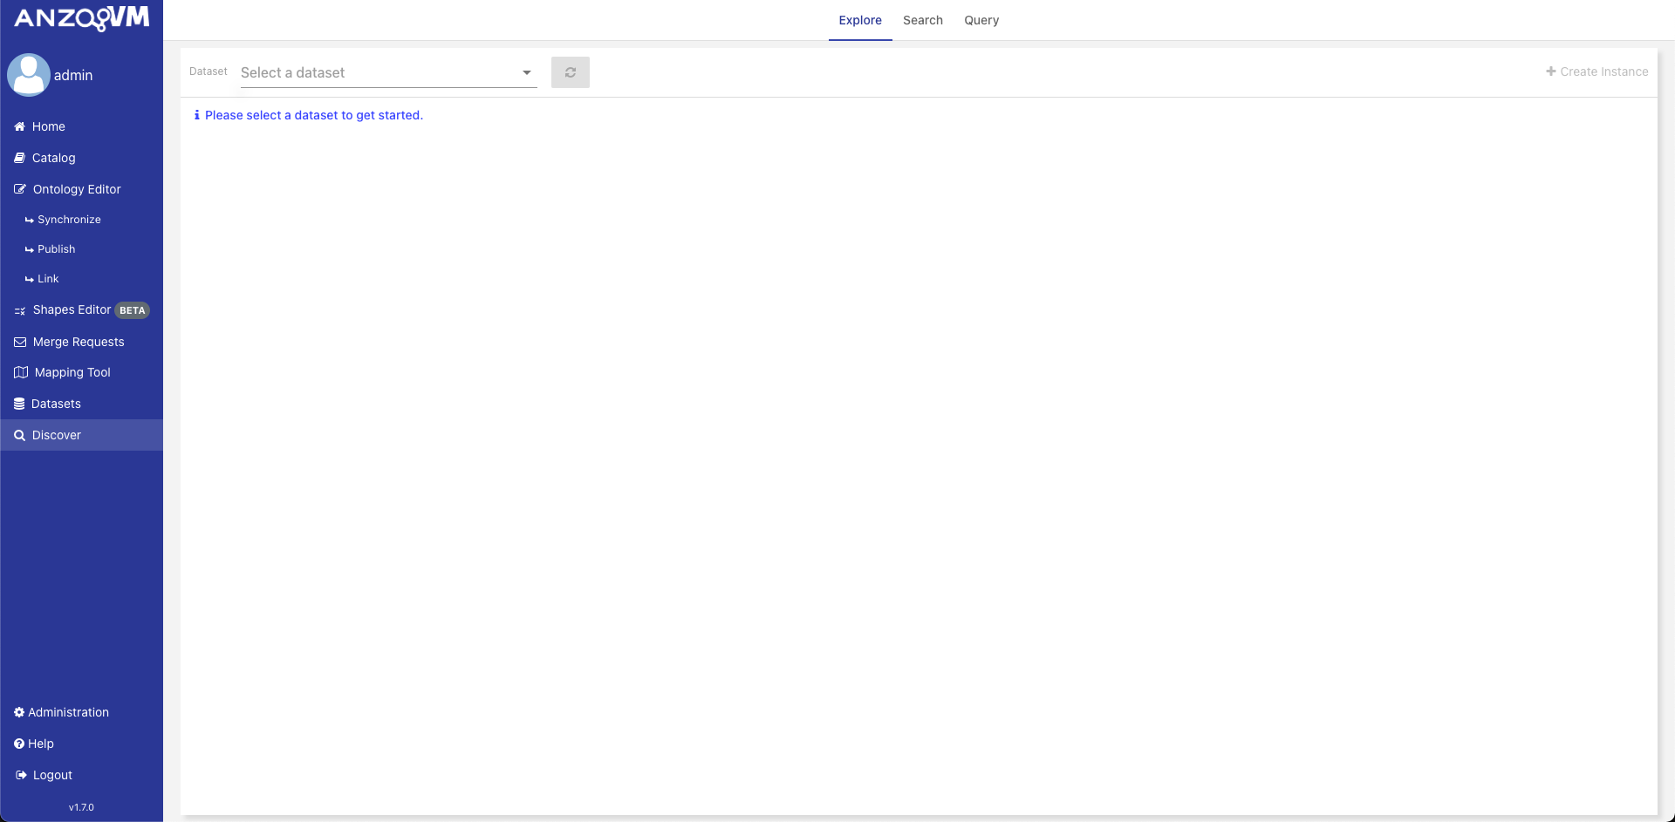Switch to the Search tab
This screenshot has height=822, width=1675.
point(922,20)
